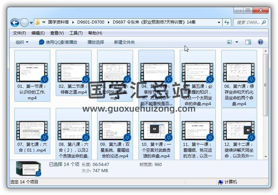Image resolution: width=278 pixels, height=195 pixels.
Task: Select video 11、第十一课 看婚姻桃花运
Action: (198, 134)
